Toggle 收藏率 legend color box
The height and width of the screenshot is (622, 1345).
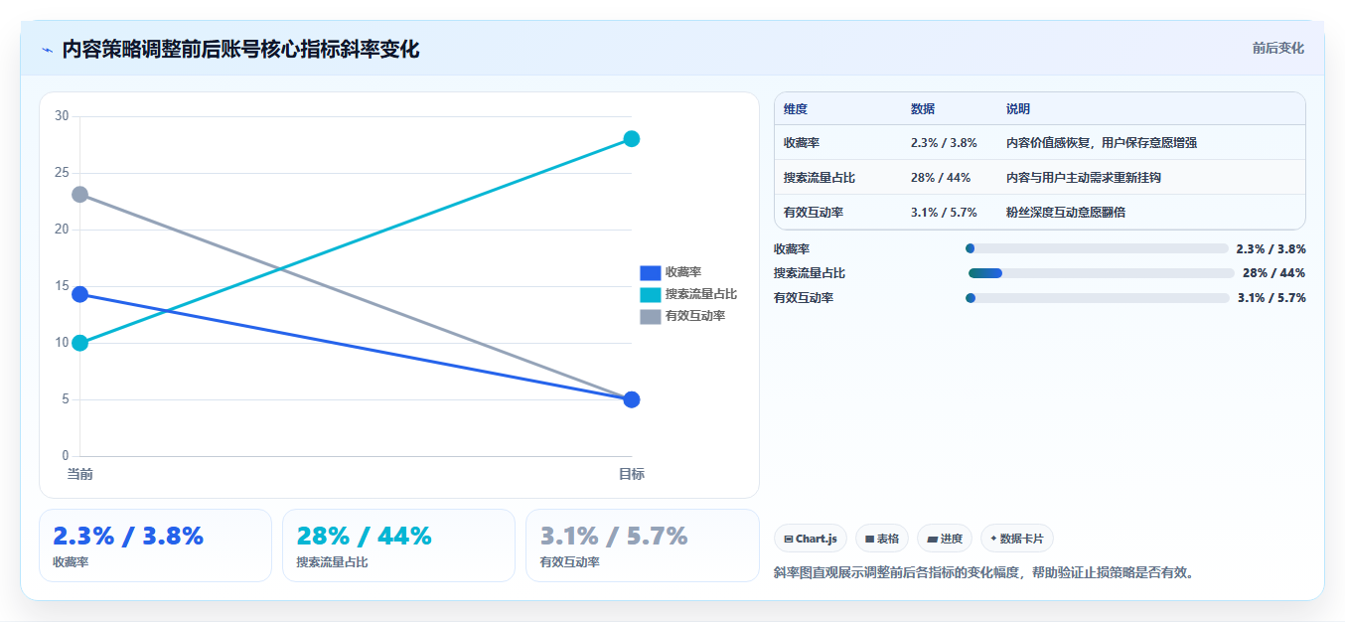(x=651, y=272)
